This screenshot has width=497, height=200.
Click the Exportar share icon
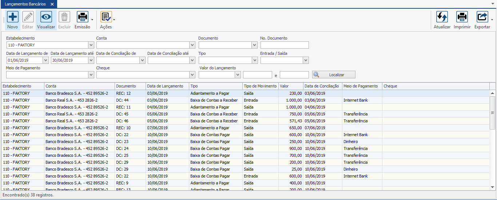tap(482, 17)
